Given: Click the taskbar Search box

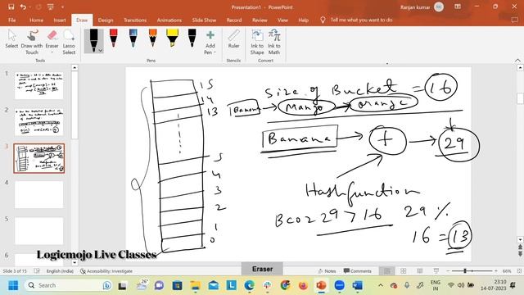Looking at the screenshot, I should 68,285.
